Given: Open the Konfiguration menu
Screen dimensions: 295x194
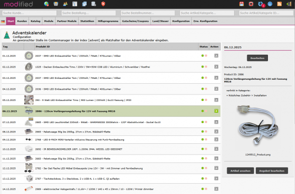Looking at the screenshot, I should (181, 21).
